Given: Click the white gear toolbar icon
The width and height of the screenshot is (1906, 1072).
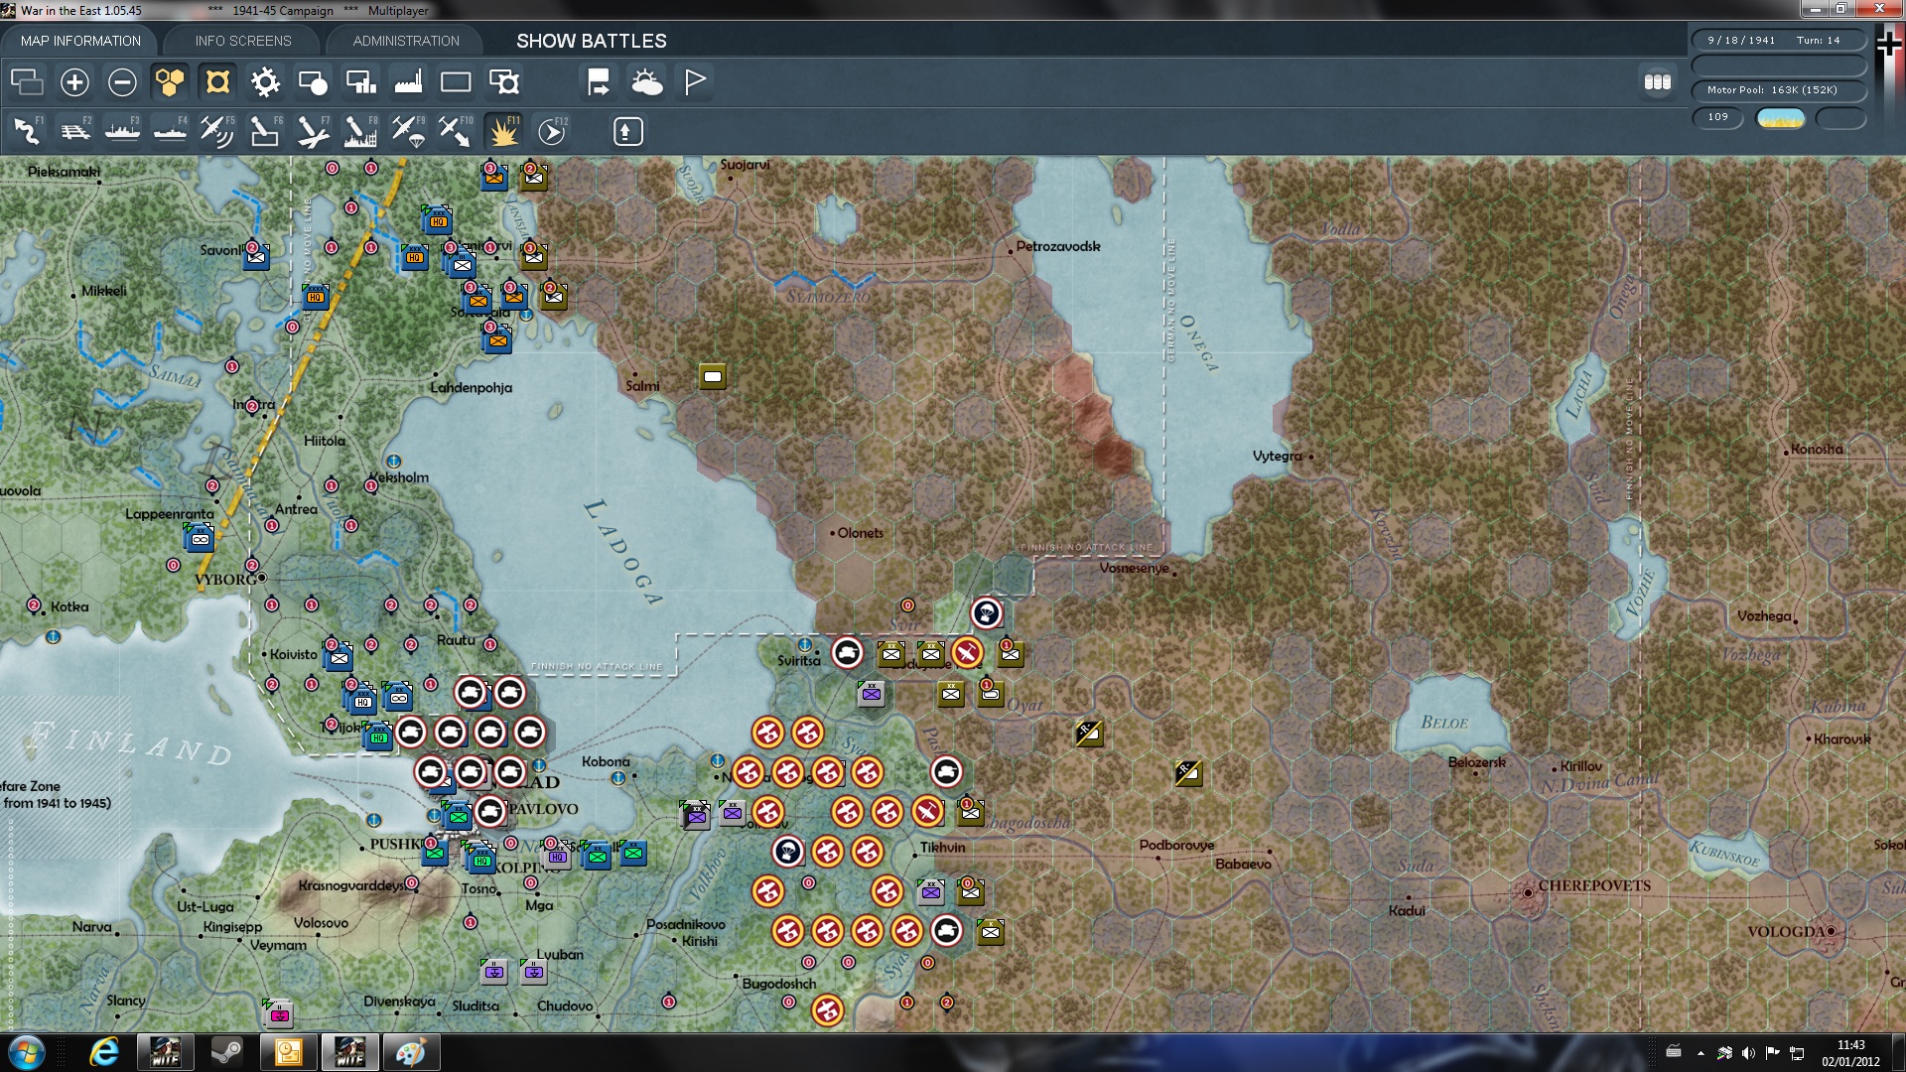Looking at the screenshot, I should [265, 81].
